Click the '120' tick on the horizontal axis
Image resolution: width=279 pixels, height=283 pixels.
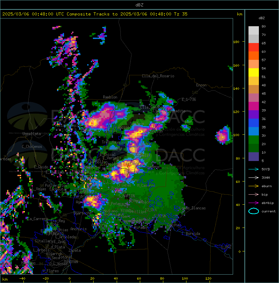[x=208, y=279]
